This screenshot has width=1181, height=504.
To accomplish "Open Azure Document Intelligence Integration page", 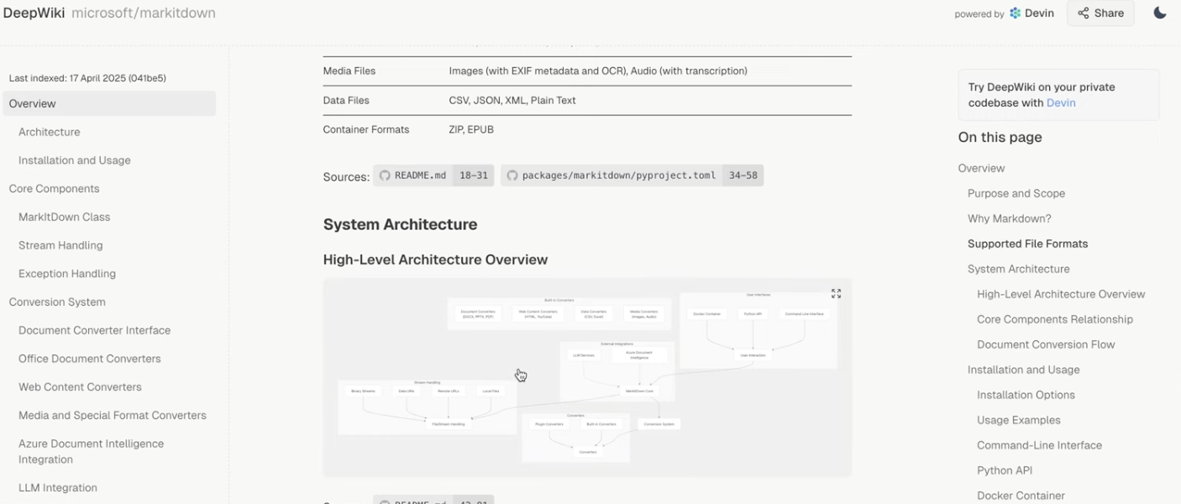I will [92, 451].
